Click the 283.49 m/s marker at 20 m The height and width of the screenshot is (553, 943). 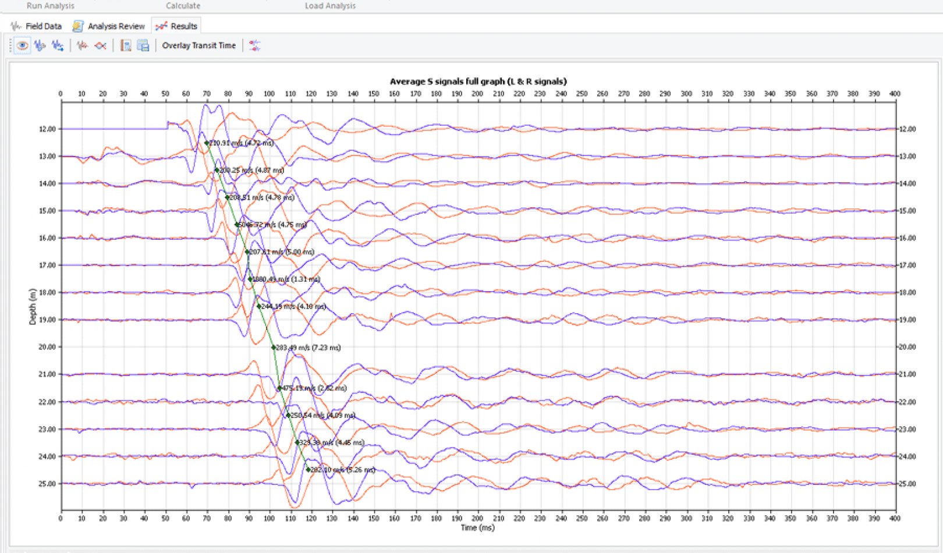(274, 348)
